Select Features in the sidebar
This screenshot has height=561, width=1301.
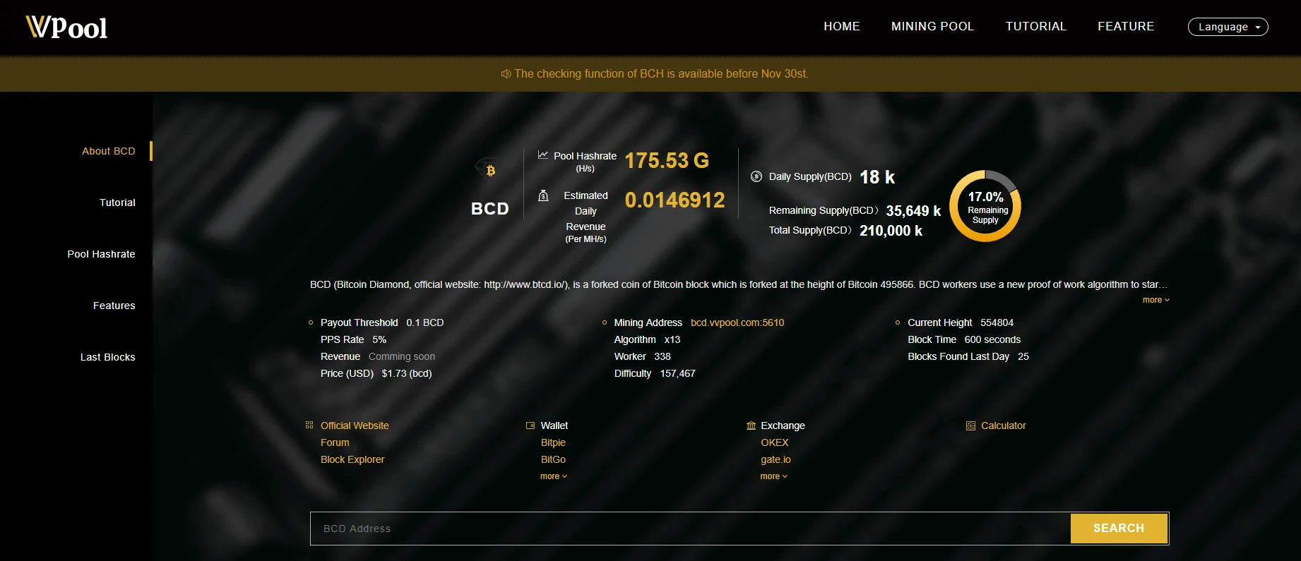click(114, 306)
